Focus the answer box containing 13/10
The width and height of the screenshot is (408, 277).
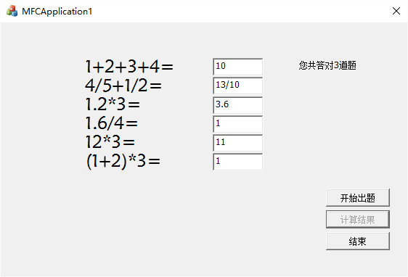pyautogui.click(x=237, y=86)
